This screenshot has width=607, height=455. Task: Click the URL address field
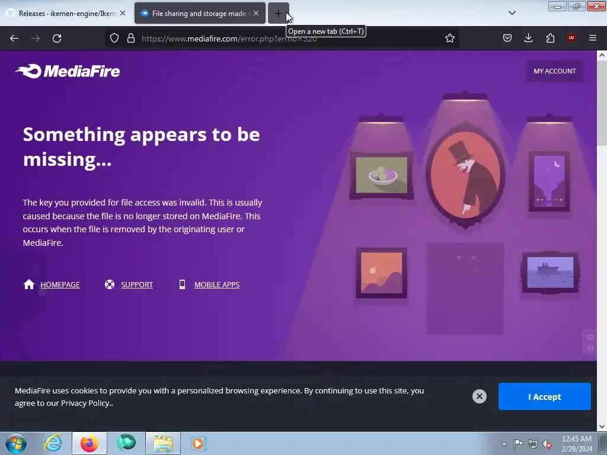(x=283, y=39)
